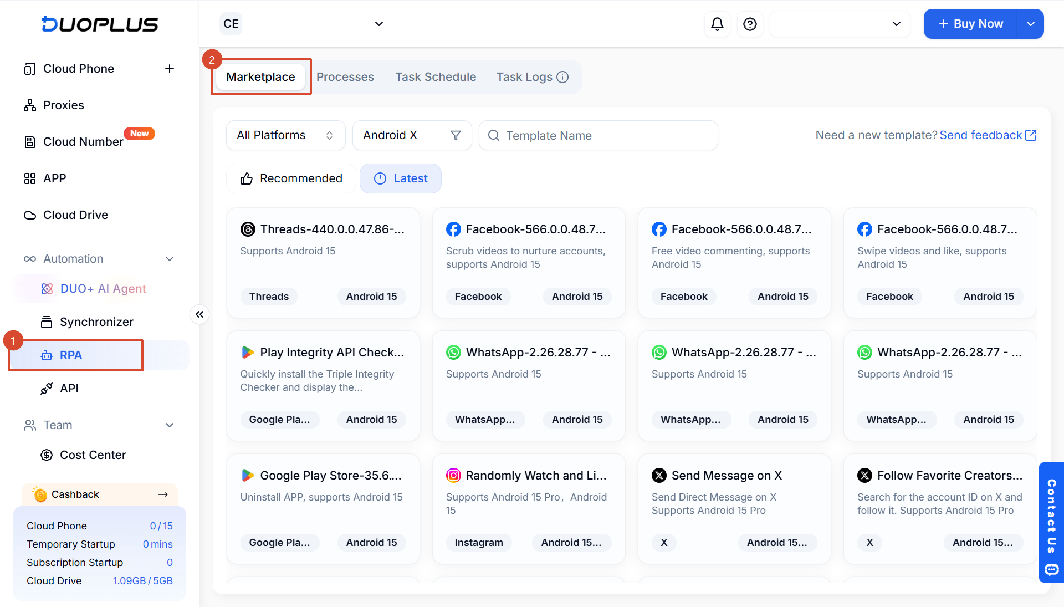Click the Threads tag on Threads card
This screenshot has width=1064, height=607.
tap(269, 297)
